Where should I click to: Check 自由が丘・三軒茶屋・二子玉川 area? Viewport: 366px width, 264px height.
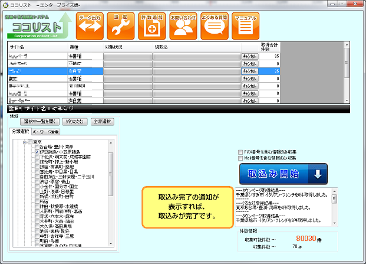[x=37, y=177]
